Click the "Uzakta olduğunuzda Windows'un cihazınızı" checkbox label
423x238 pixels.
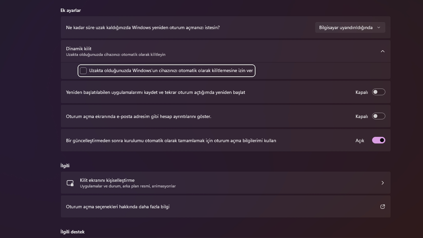[x=171, y=71]
